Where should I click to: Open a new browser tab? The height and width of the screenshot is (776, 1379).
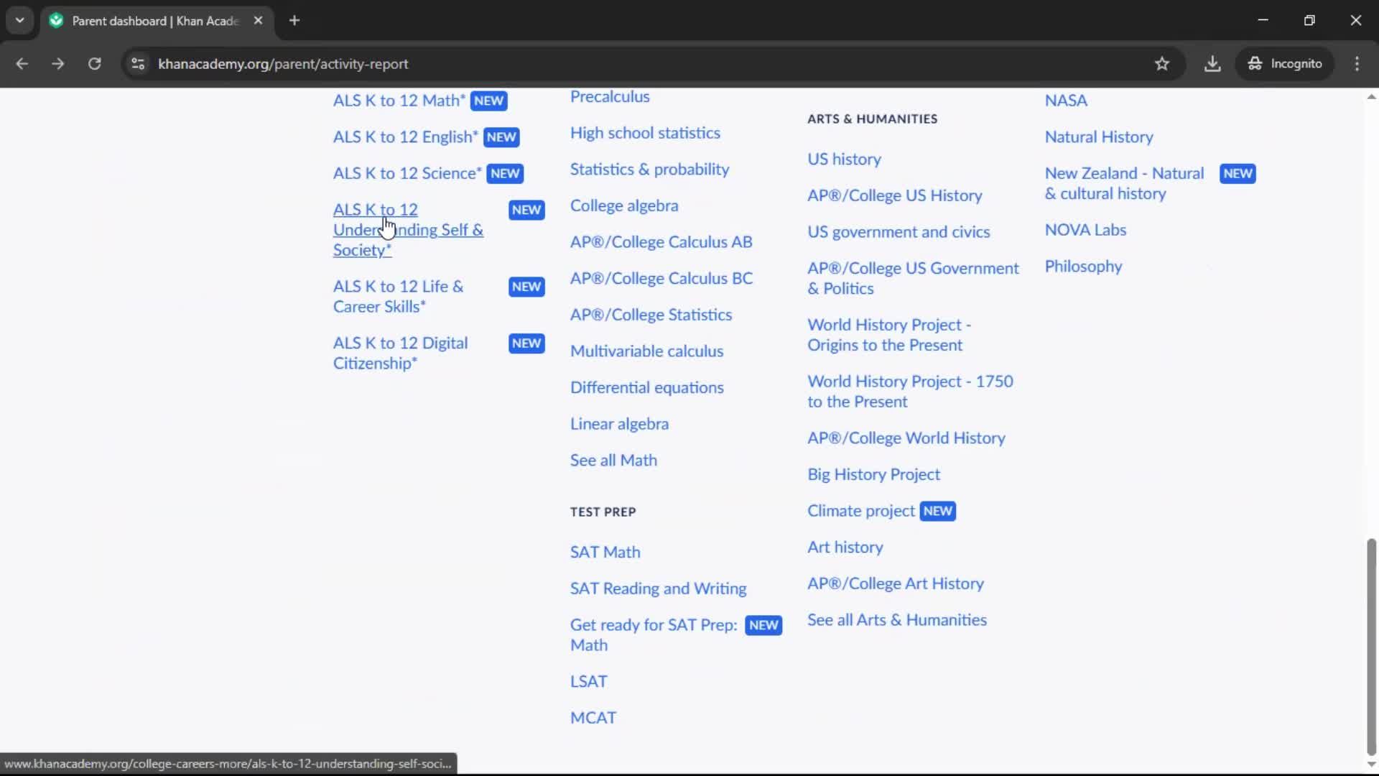pos(294,21)
